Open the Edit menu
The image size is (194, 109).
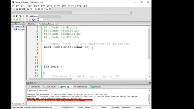click(x=18, y=6)
